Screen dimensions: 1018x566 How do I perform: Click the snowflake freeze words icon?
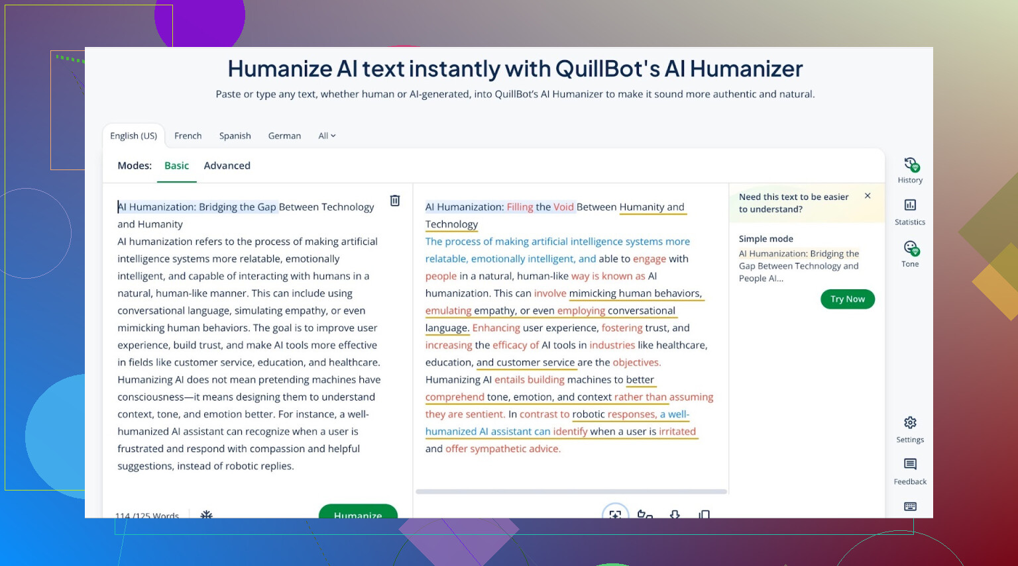(207, 514)
